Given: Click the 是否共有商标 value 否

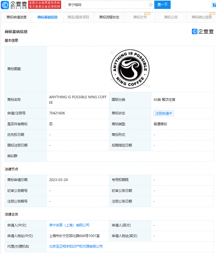Looking at the screenshot, I should (x=51, y=124).
